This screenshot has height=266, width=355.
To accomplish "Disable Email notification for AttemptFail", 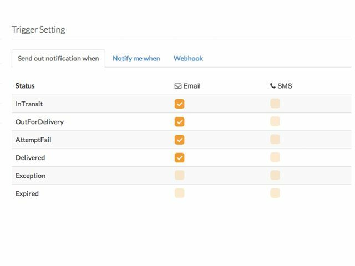I will pyautogui.click(x=179, y=140).
